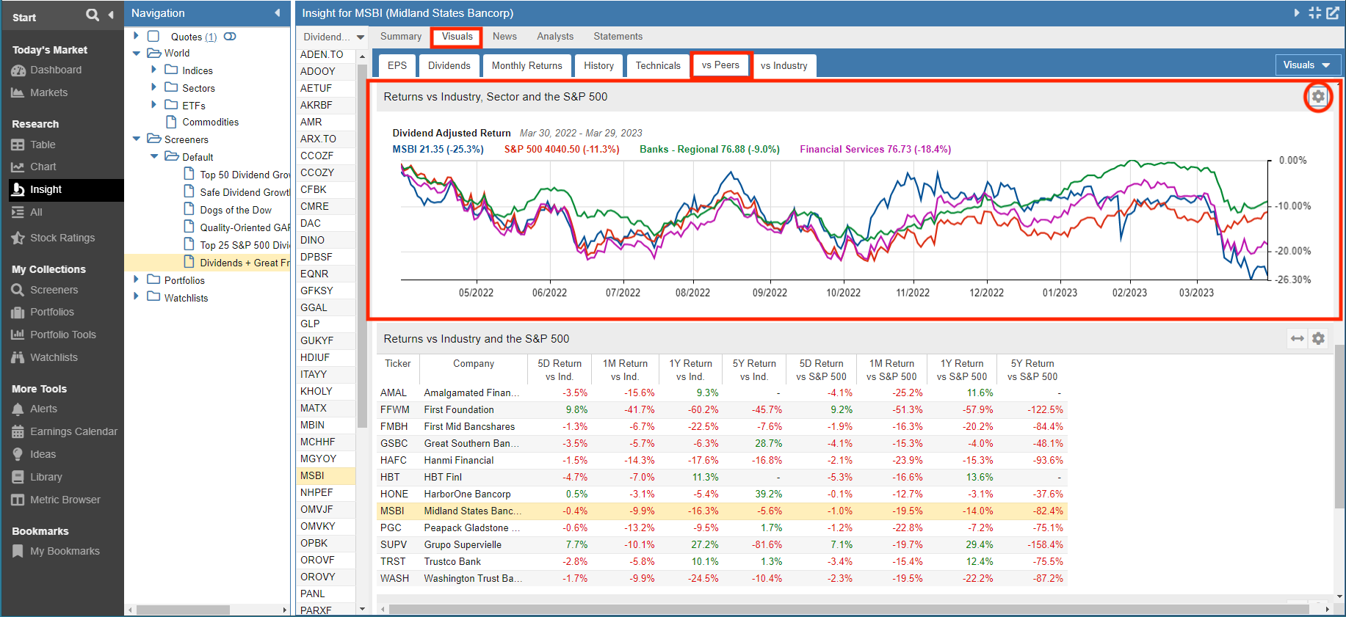Open Alerts under More Tools

43,409
